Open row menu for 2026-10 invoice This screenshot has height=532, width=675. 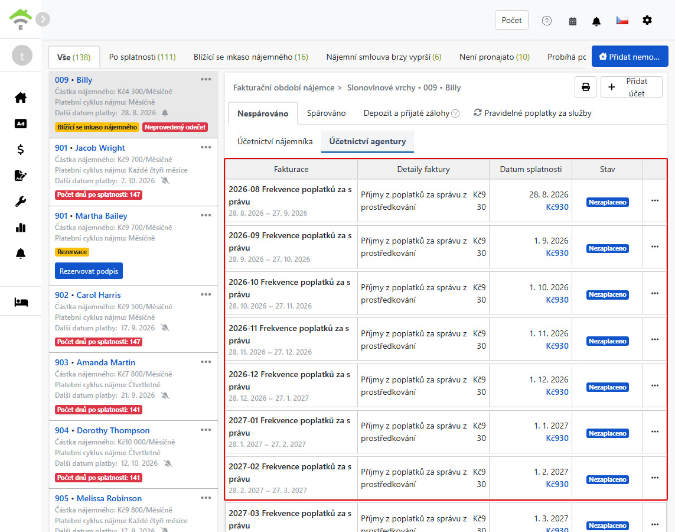click(655, 293)
